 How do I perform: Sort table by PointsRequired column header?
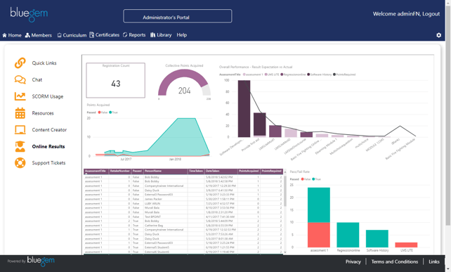pos(272,171)
